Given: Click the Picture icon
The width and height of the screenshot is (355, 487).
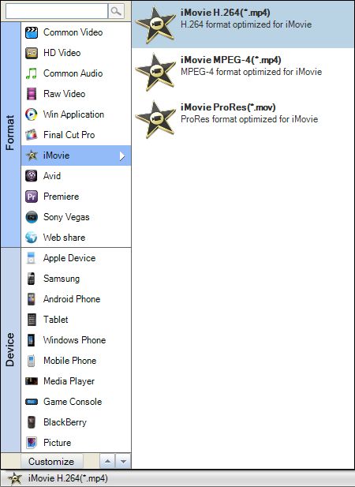Looking at the screenshot, I should click(32, 443).
